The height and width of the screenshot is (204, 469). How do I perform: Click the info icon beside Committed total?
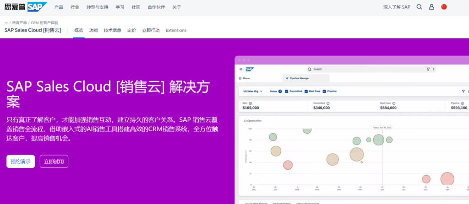click(328, 103)
